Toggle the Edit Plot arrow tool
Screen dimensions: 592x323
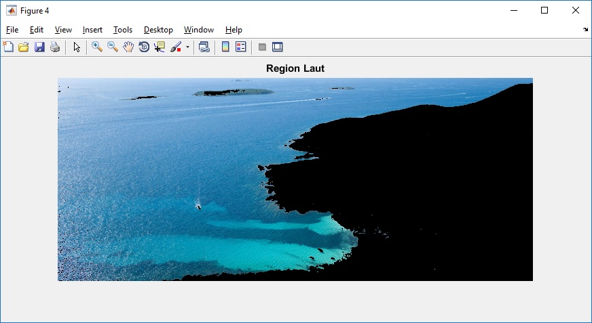click(77, 47)
